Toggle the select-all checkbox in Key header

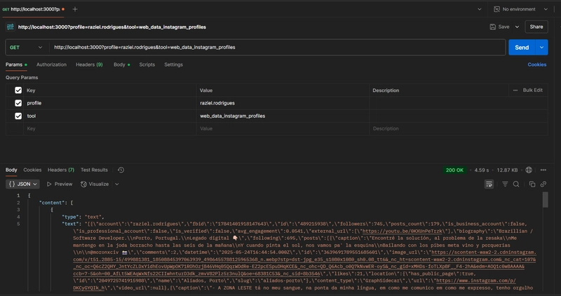click(x=18, y=90)
